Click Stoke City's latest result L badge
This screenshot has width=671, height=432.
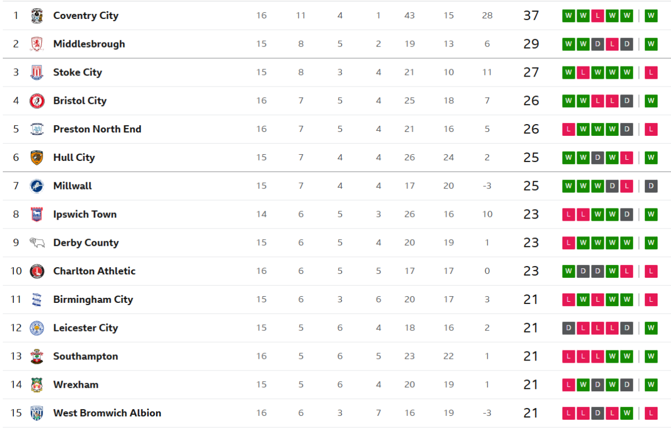(651, 73)
